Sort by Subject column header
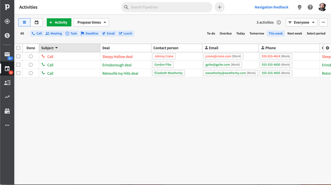 [x=70, y=48]
